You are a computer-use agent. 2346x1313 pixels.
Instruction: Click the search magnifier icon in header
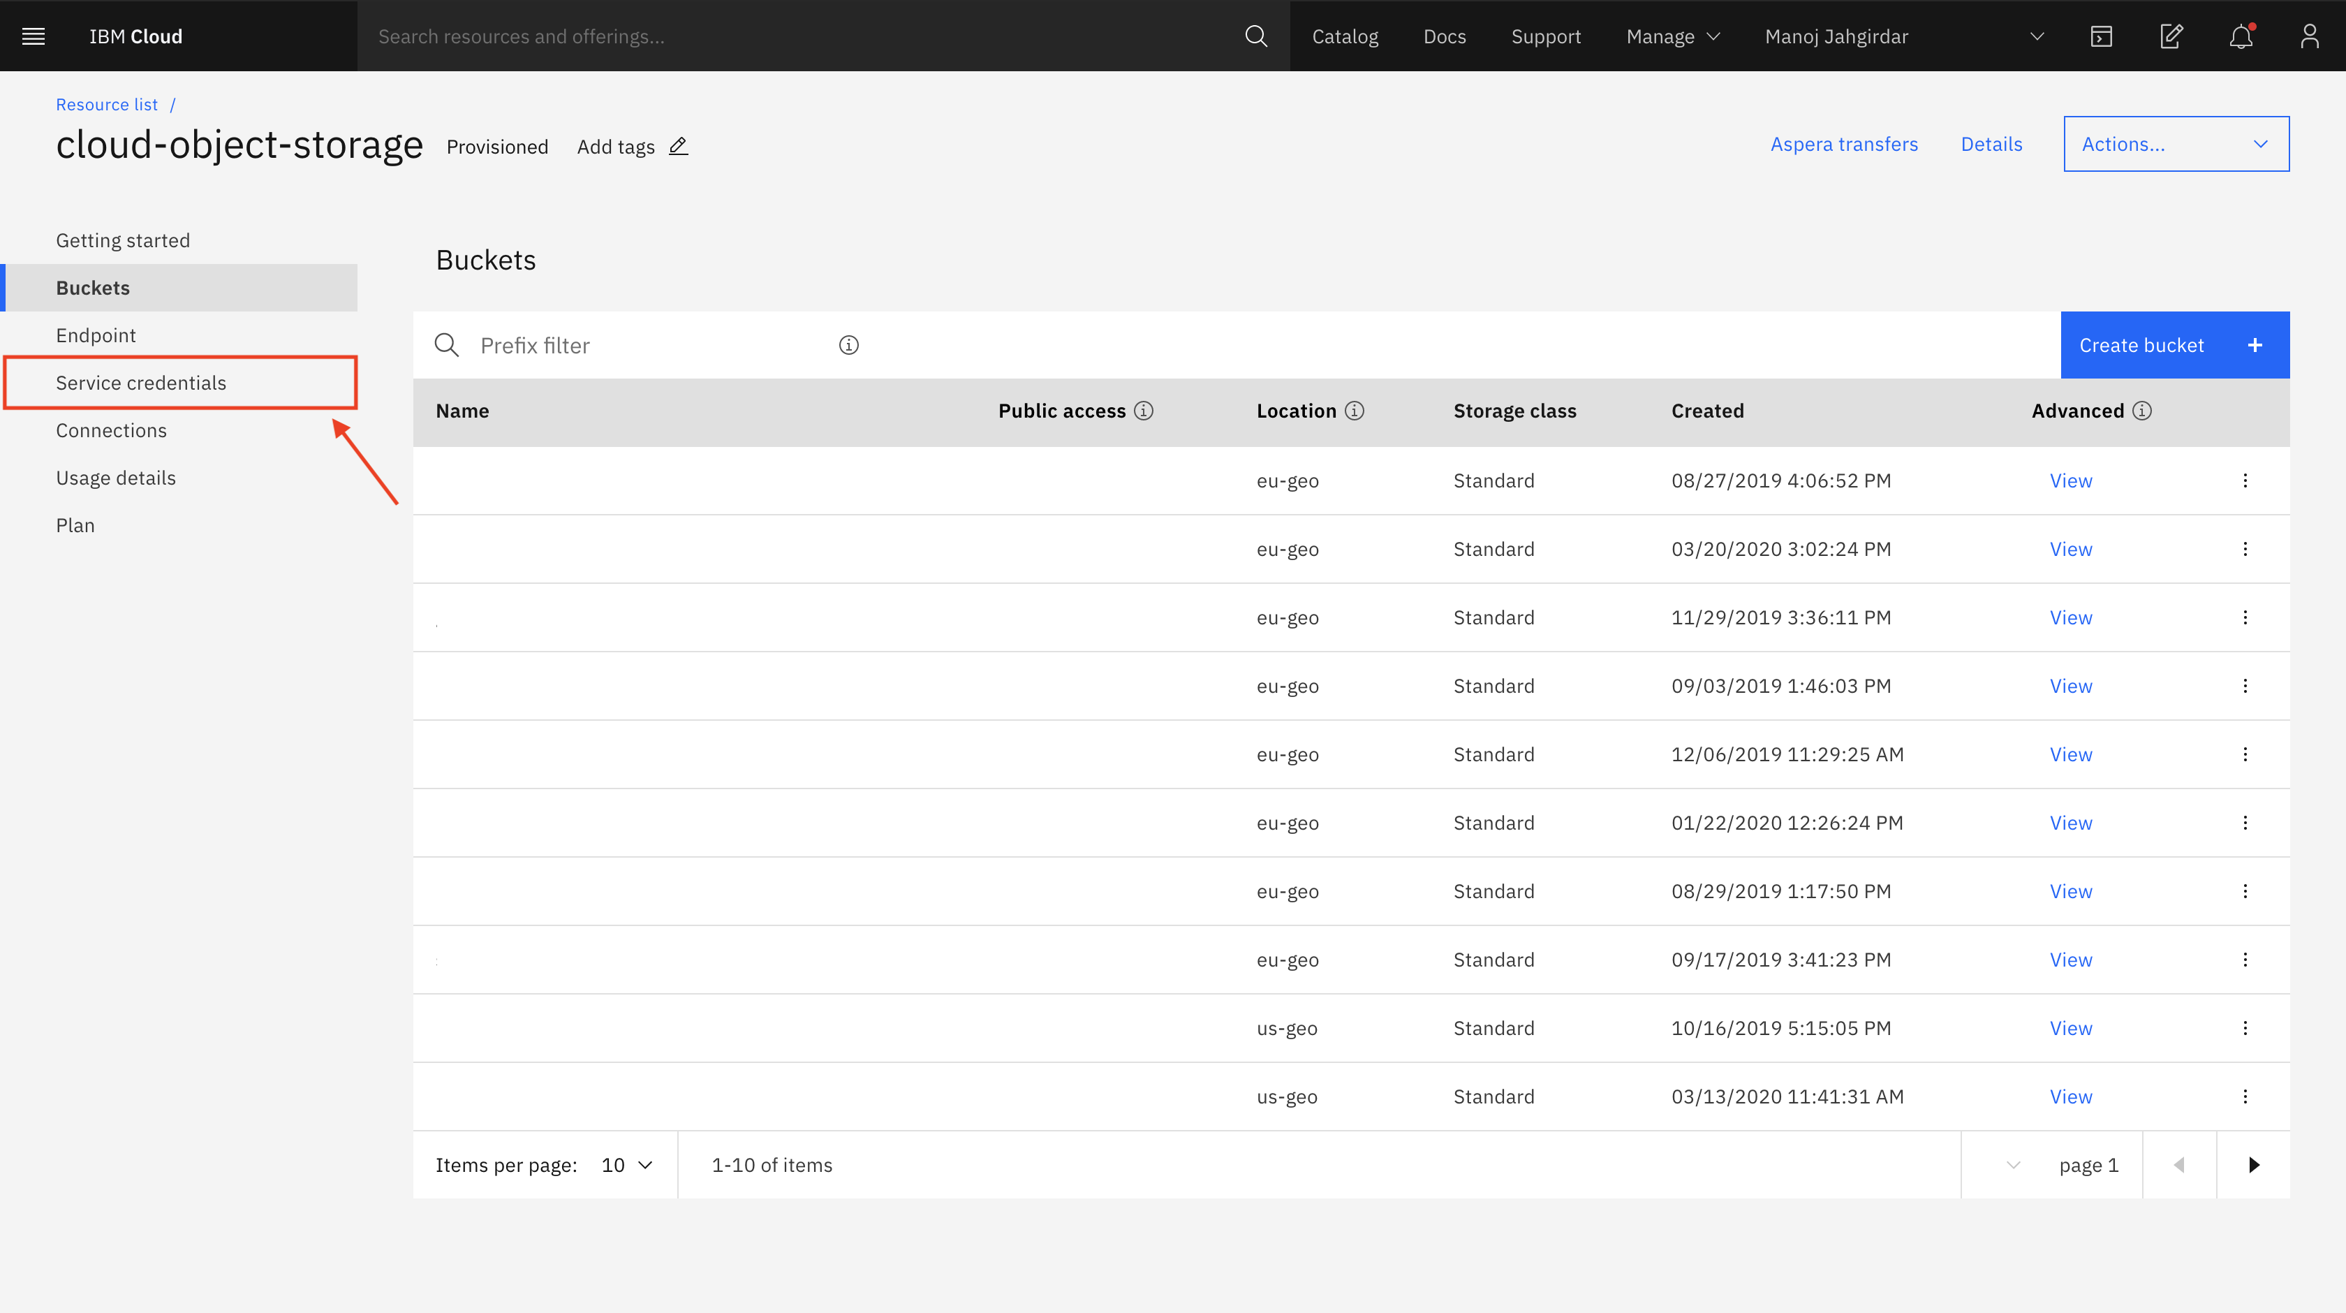pos(1256,36)
